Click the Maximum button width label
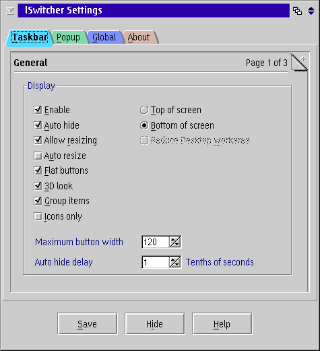 (x=79, y=242)
